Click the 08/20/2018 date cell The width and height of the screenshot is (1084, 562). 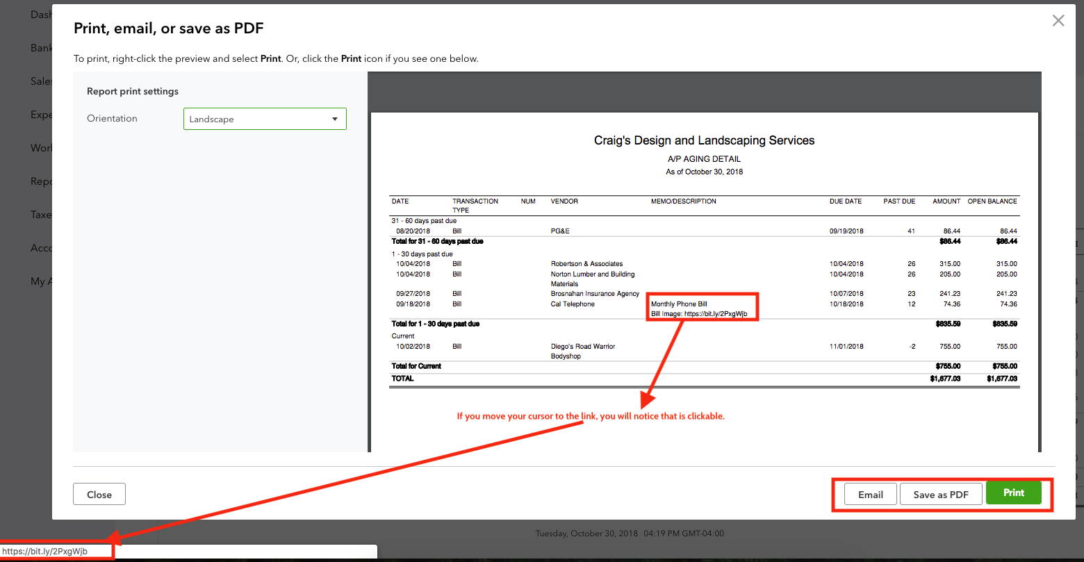tap(413, 231)
